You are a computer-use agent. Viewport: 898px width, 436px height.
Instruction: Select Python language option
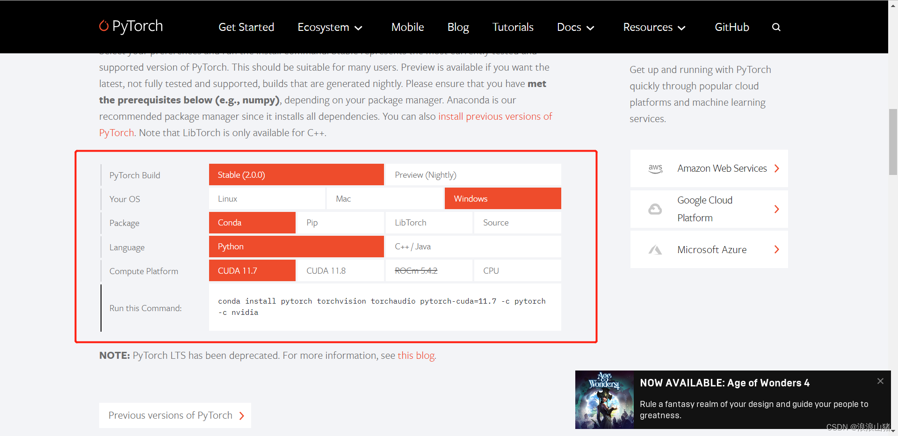point(297,247)
